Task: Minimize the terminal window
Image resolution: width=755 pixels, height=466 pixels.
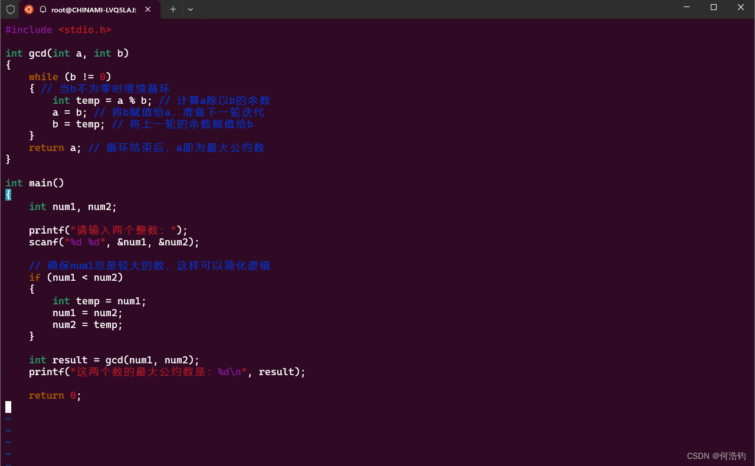Action: tap(687, 7)
